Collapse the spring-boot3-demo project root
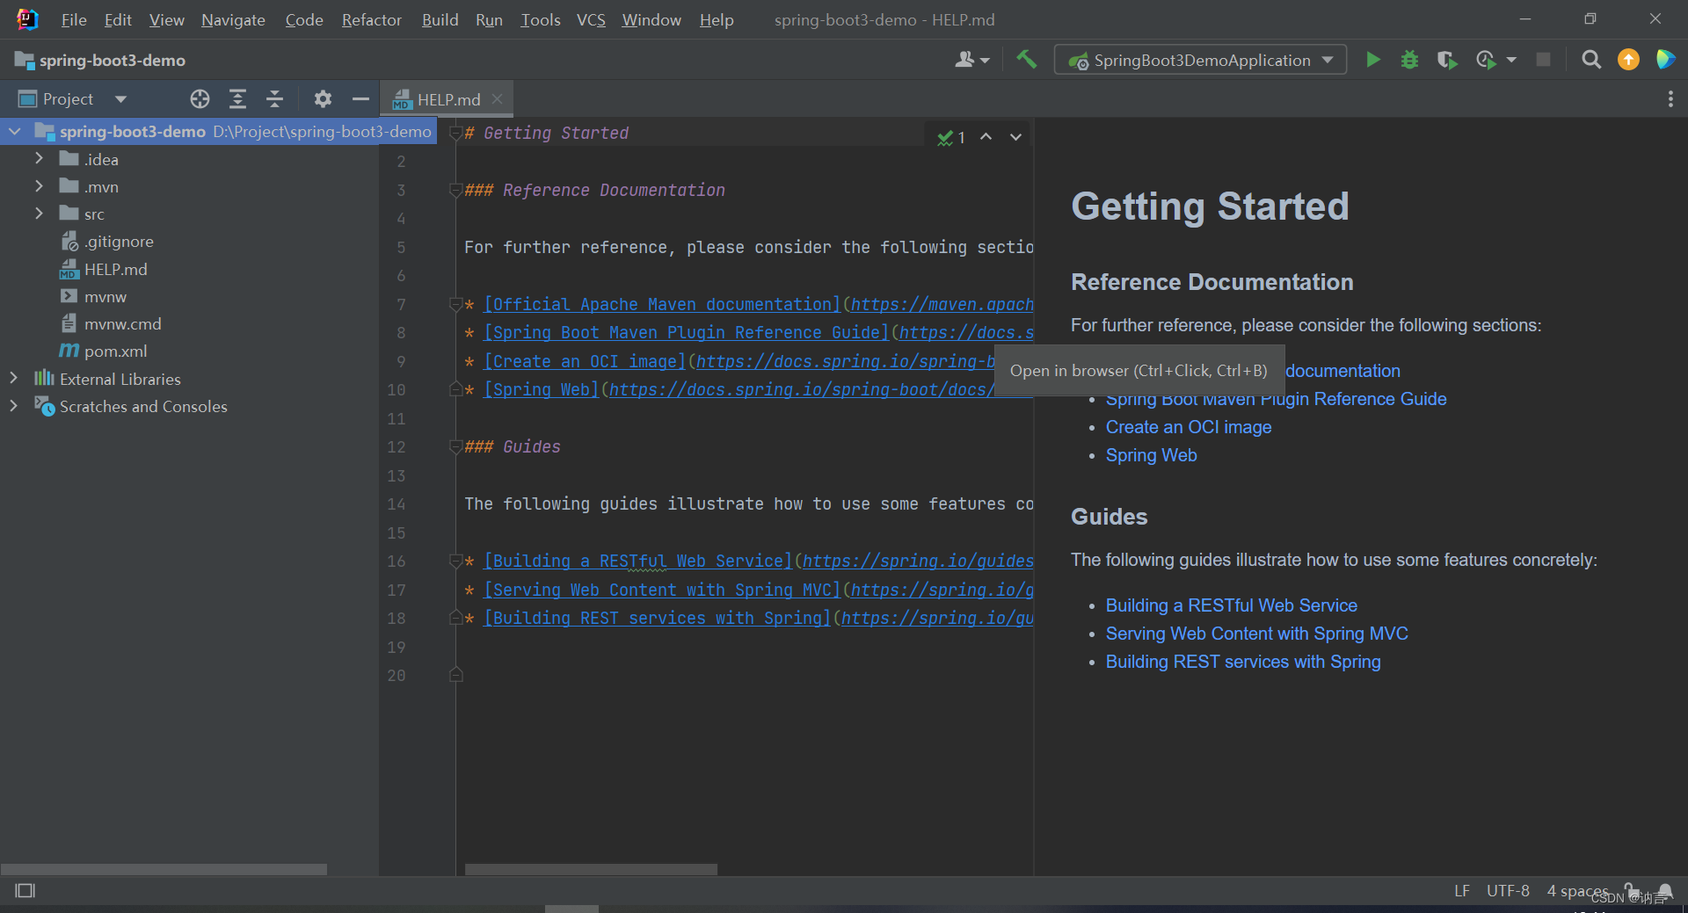 click(14, 132)
